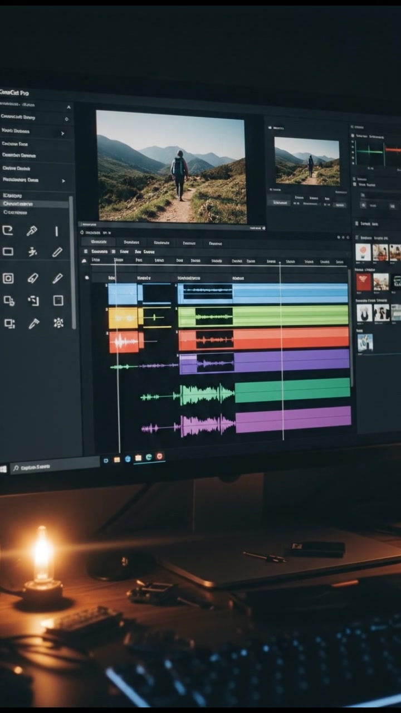The height and width of the screenshot is (713, 401).
Task: Select the vertical line tool in the tool grid
Action: click(x=56, y=231)
